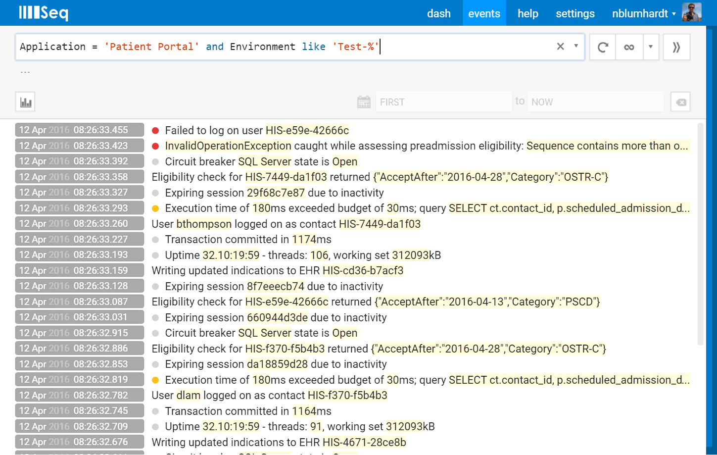The image size is (717, 455).
Task: Click the dlam user name value
Action: coord(189,395)
